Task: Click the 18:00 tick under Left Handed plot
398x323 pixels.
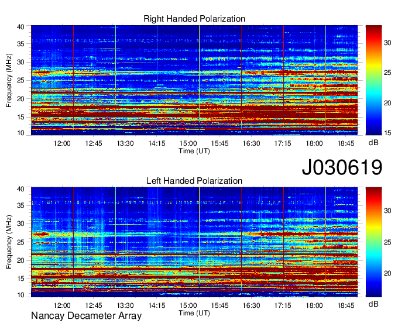Action: click(314, 305)
